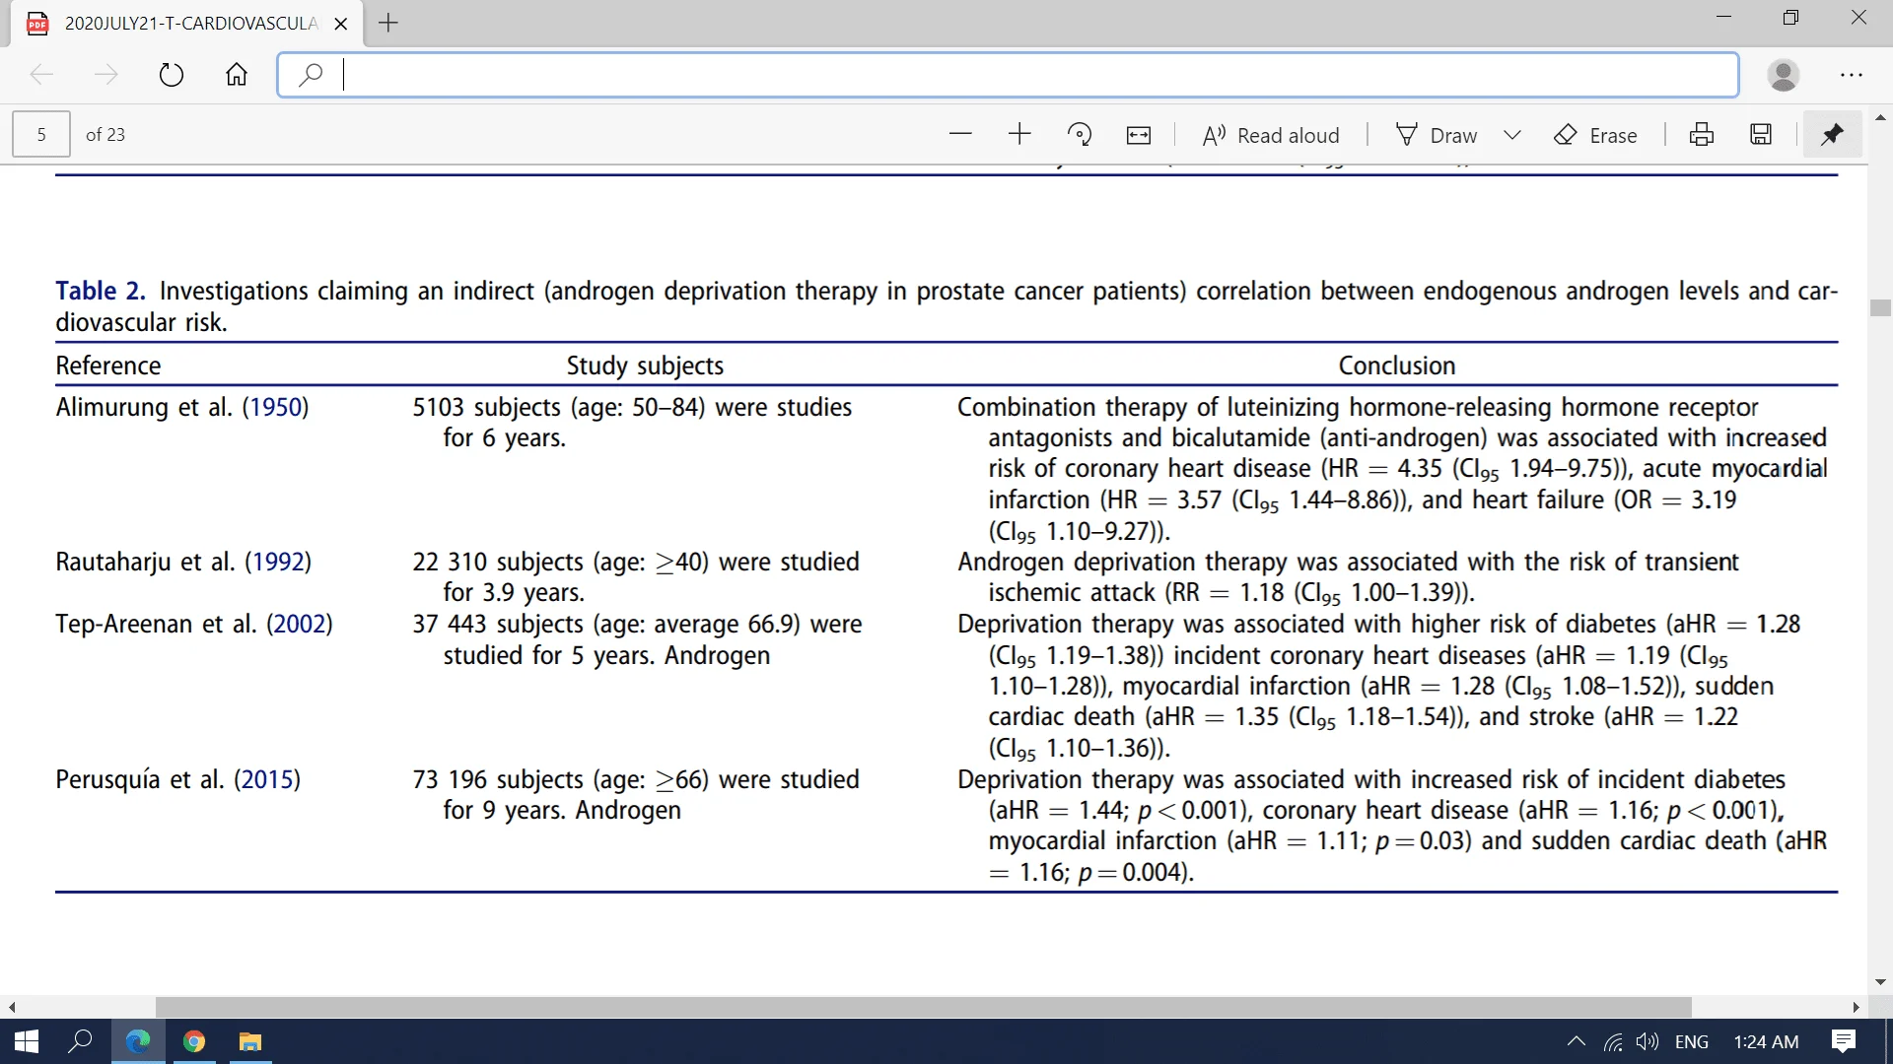Open the 2002 reference link
The height and width of the screenshot is (1064, 1893).
click(299, 624)
